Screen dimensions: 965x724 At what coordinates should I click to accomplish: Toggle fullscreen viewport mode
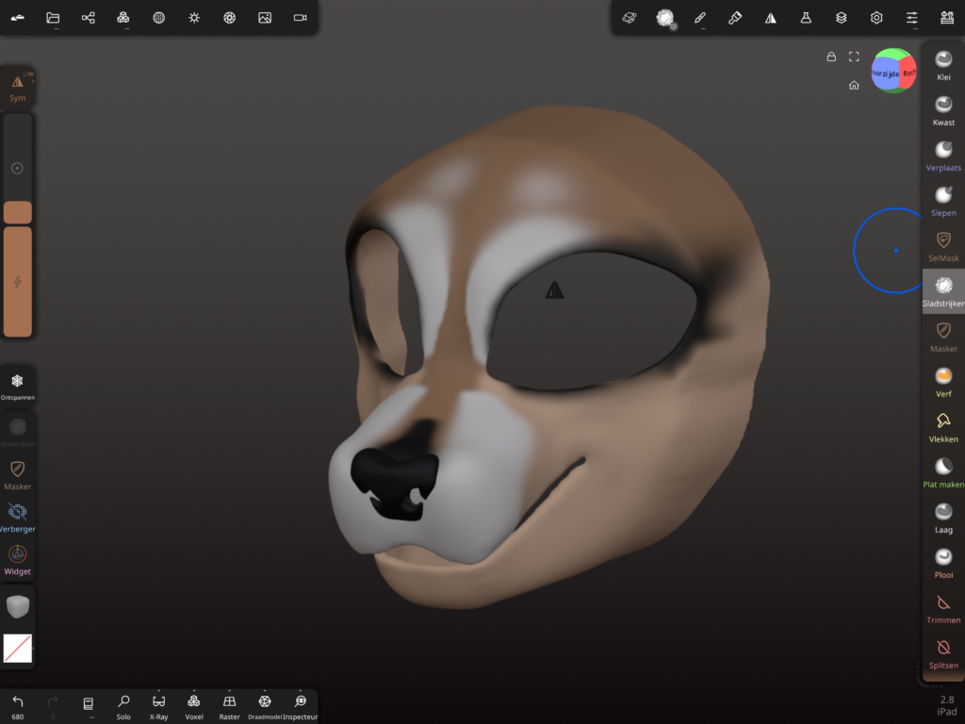click(x=854, y=57)
